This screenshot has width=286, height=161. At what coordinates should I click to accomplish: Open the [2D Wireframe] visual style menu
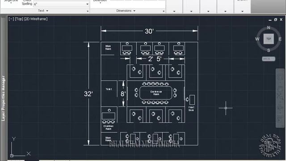coord(36,19)
